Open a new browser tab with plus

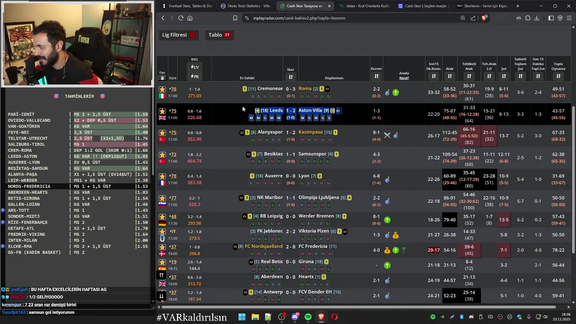pyautogui.click(x=517, y=6)
